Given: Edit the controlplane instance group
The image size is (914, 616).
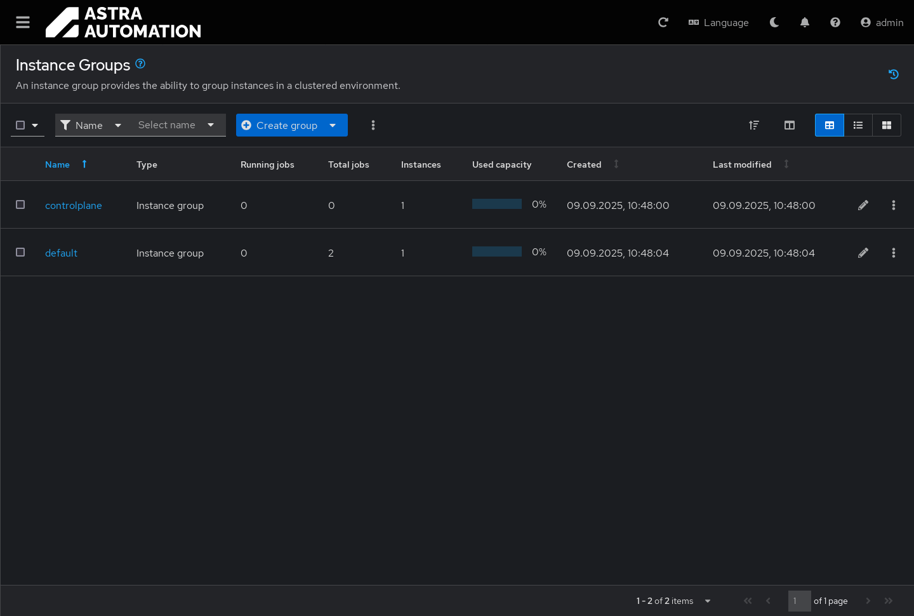Looking at the screenshot, I should tap(863, 205).
